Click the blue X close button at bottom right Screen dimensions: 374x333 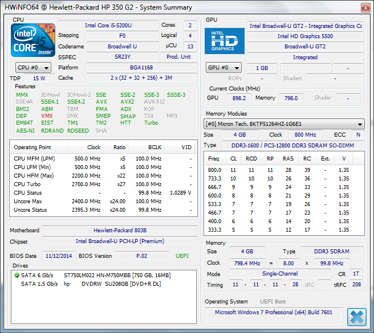pos(356,317)
